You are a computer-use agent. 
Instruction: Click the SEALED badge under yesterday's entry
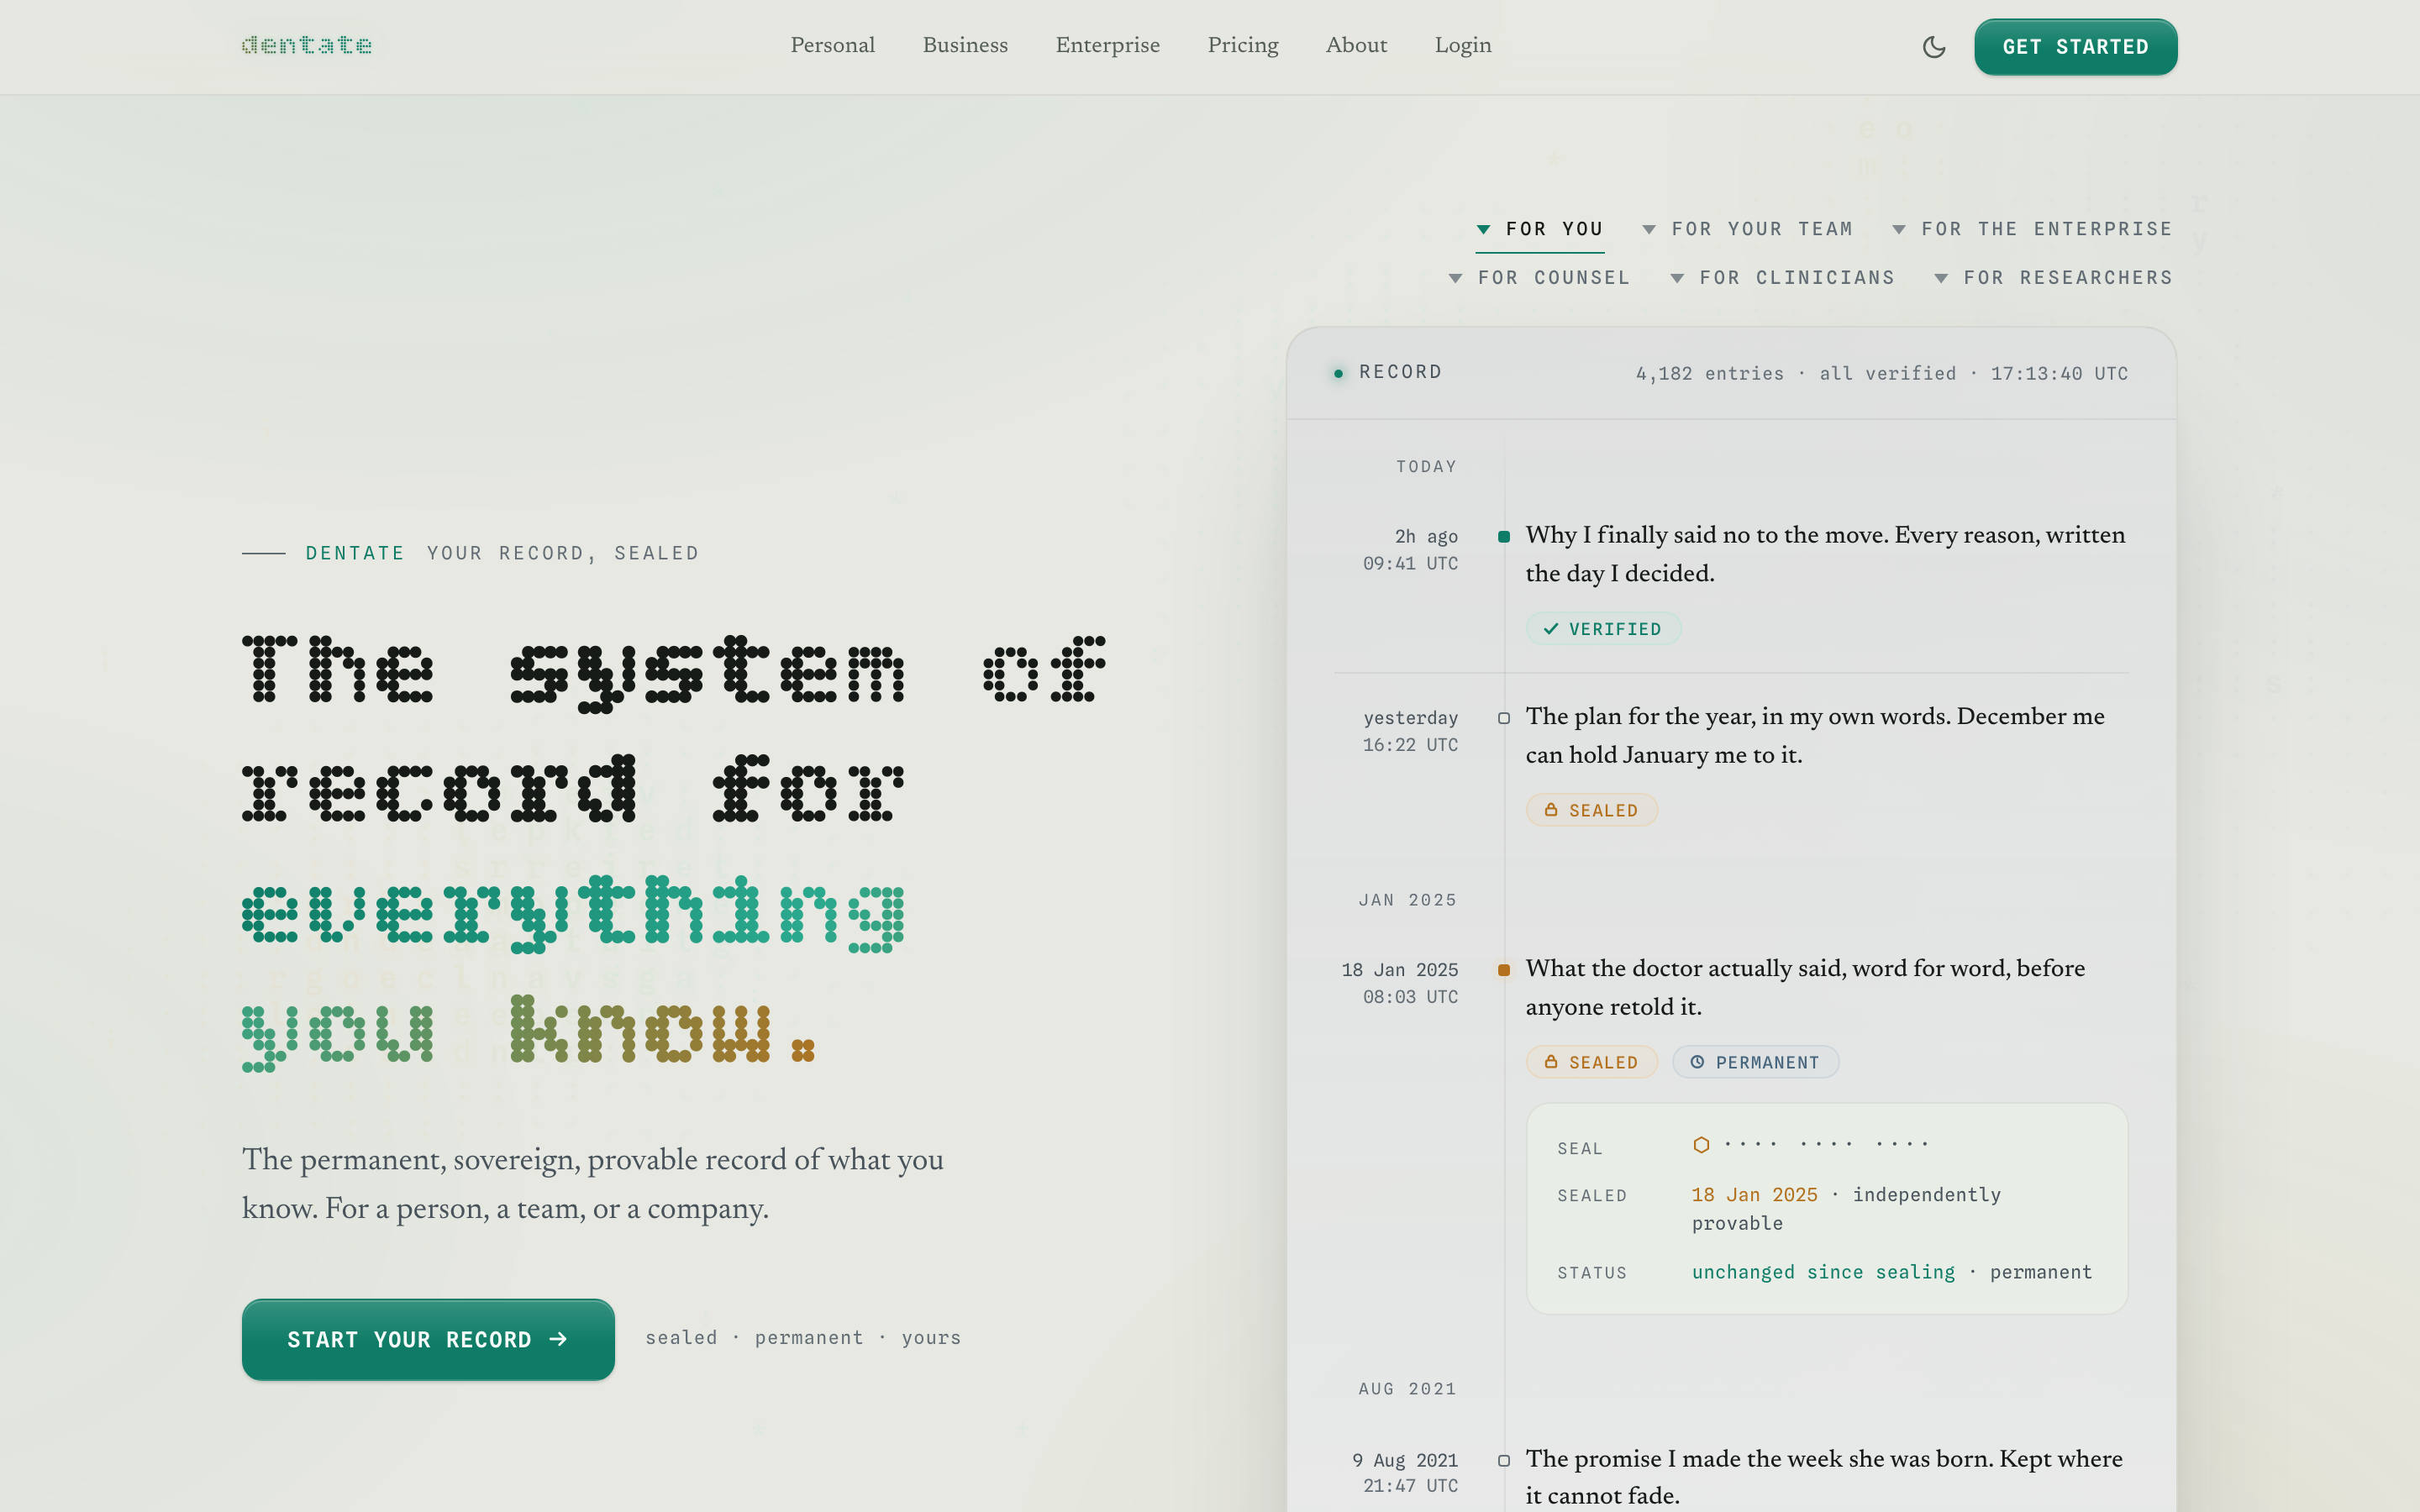(1591, 810)
